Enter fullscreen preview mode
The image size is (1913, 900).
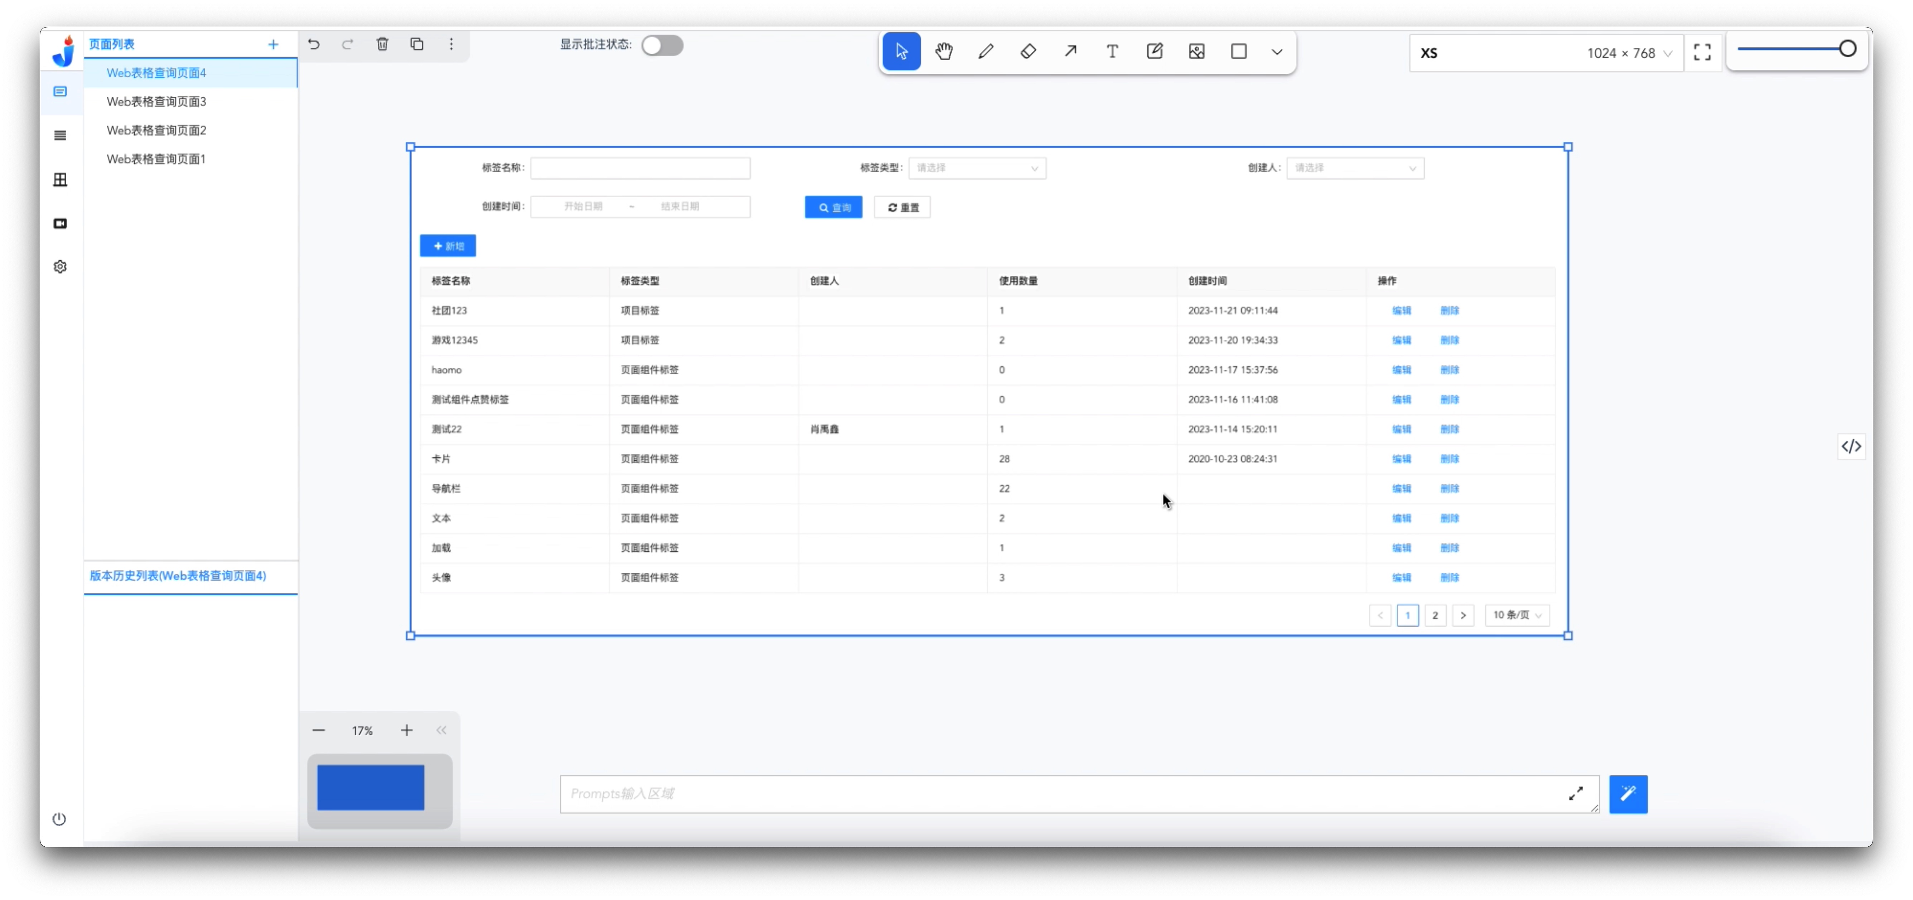(x=1702, y=53)
